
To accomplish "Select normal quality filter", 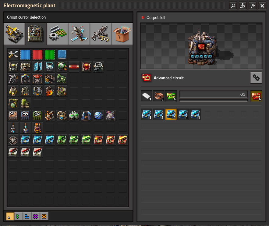I will 10,216.
